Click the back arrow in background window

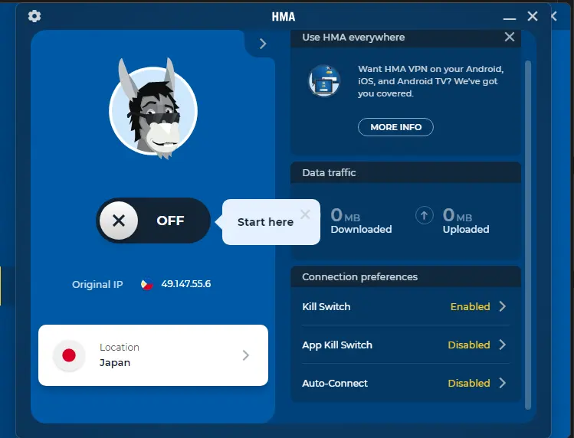pyautogui.click(x=554, y=16)
